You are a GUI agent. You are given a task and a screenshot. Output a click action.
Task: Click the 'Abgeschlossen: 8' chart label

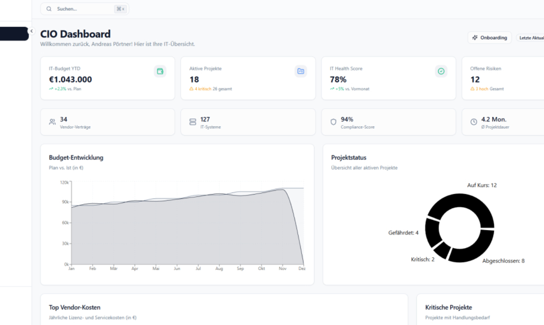504,260
